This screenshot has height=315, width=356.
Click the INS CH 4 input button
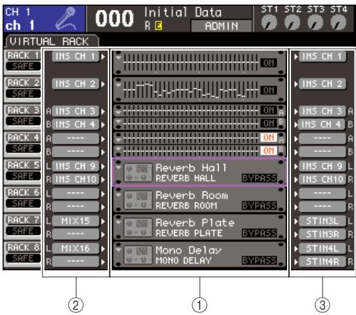[x=76, y=124]
